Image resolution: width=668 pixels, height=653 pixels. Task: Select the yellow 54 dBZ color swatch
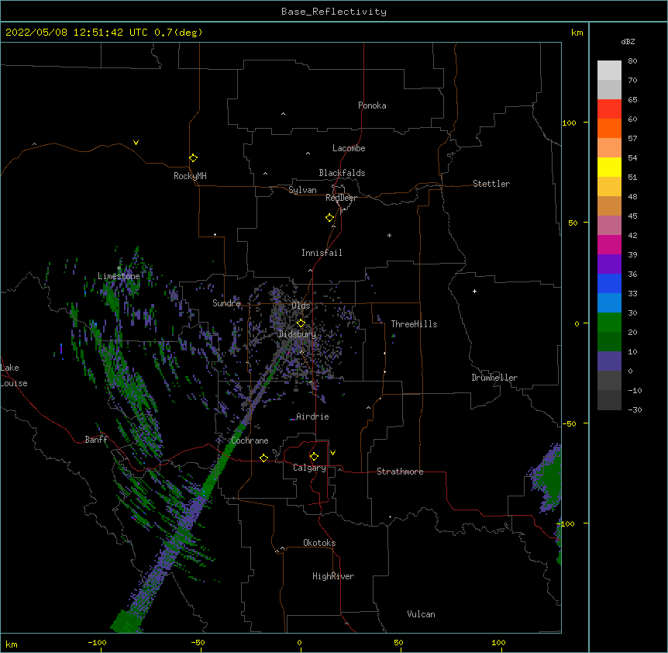[x=609, y=167]
